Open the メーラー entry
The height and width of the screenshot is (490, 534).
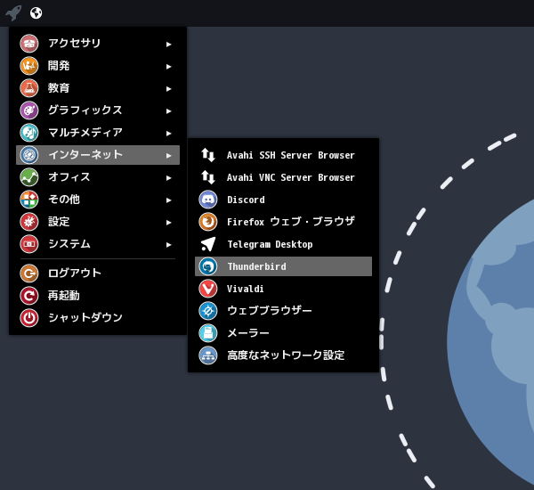point(283,333)
